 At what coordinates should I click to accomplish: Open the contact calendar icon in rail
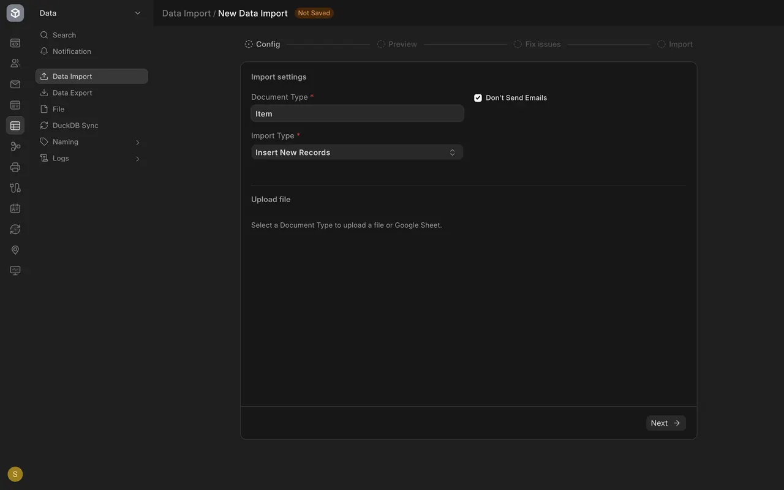(15, 208)
